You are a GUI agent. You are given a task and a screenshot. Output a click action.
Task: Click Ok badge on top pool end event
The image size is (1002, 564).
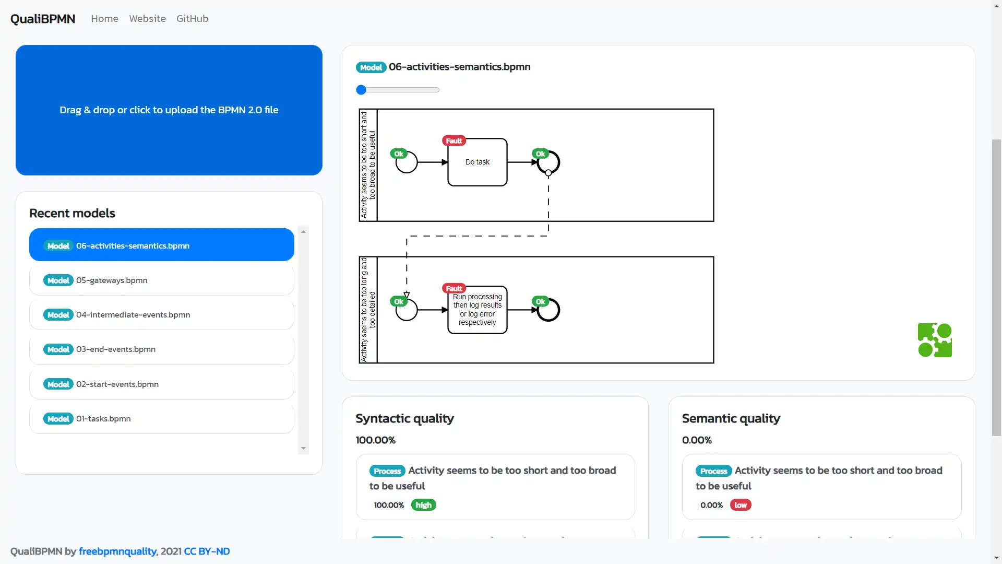coord(540,154)
